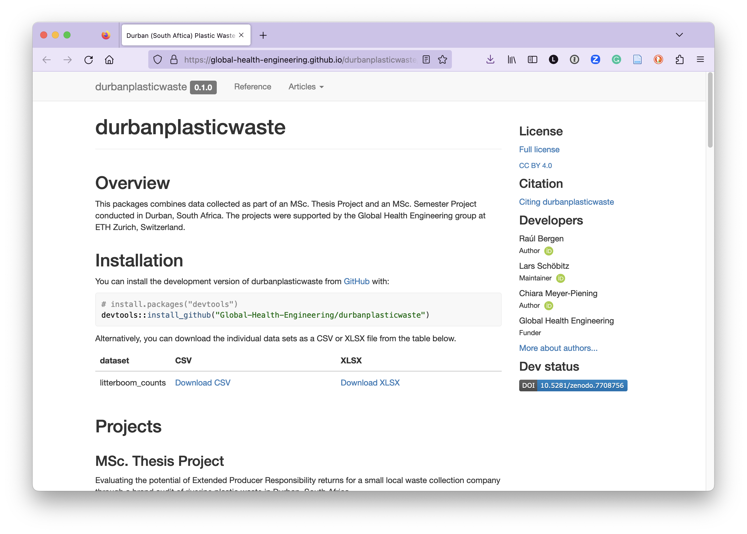This screenshot has height=534, width=747.
Task: Switch to the Reference page
Action: coord(253,86)
